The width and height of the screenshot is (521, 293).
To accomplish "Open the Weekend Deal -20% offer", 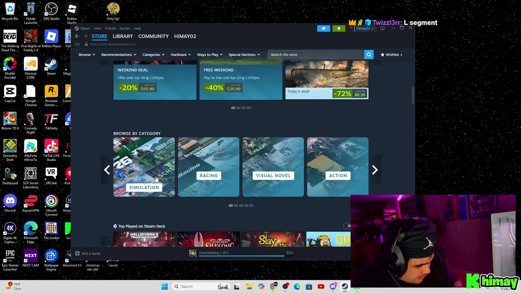I will click(155, 80).
